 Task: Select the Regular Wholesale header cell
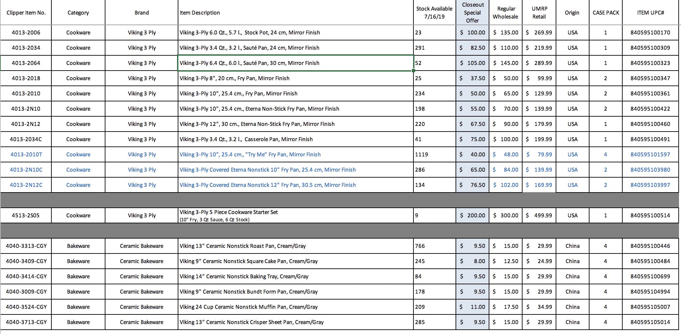pyautogui.click(x=506, y=13)
